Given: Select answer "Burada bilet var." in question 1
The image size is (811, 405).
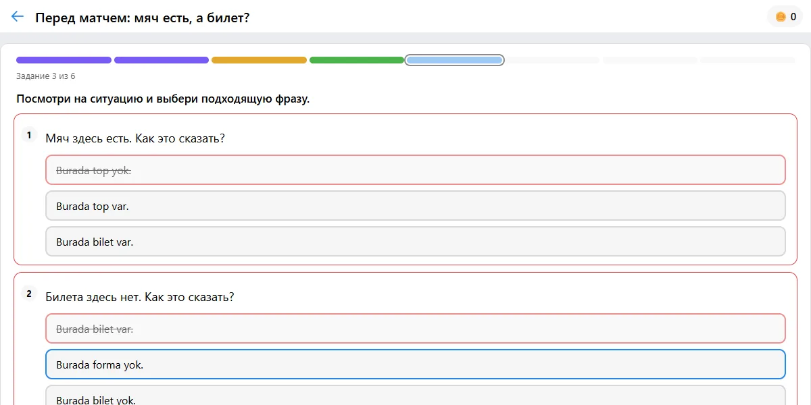Looking at the screenshot, I should (416, 242).
